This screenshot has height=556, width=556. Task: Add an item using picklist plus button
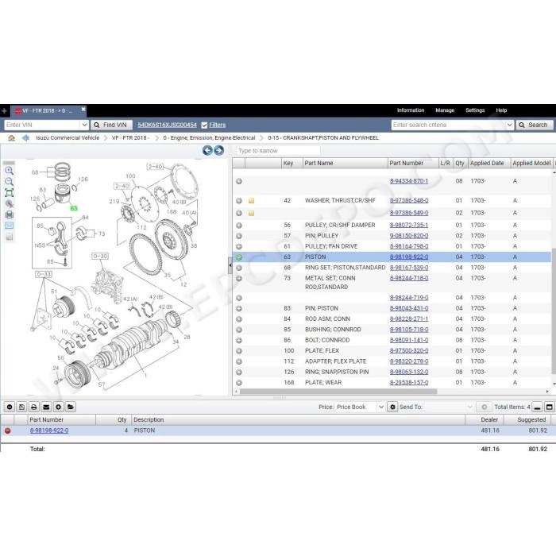click(59, 407)
